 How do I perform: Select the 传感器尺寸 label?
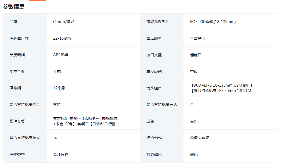[x=19, y=38]
